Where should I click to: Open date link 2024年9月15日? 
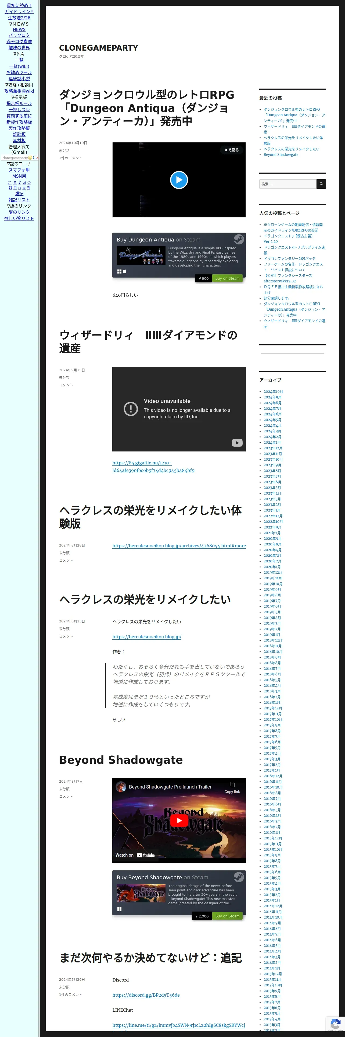pyautogui.click(x=72, y=370)
